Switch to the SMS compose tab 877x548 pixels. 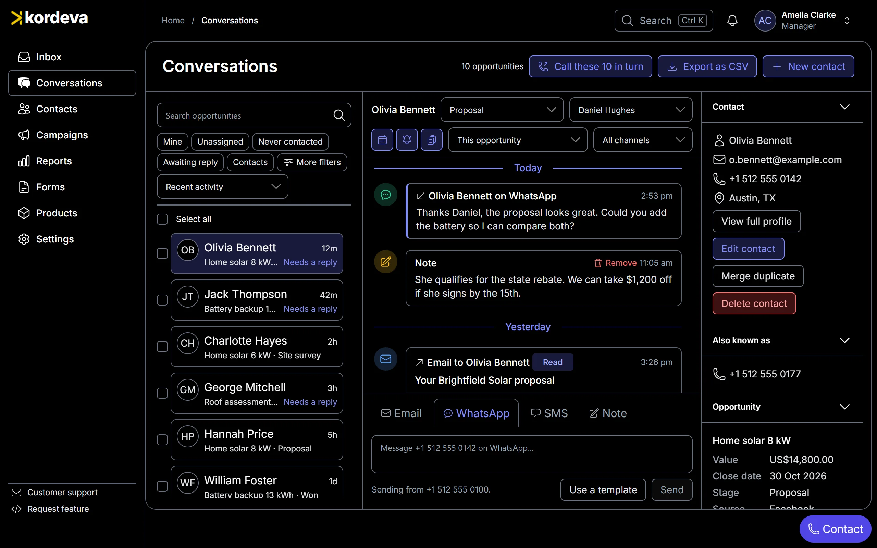pos(549,413)
